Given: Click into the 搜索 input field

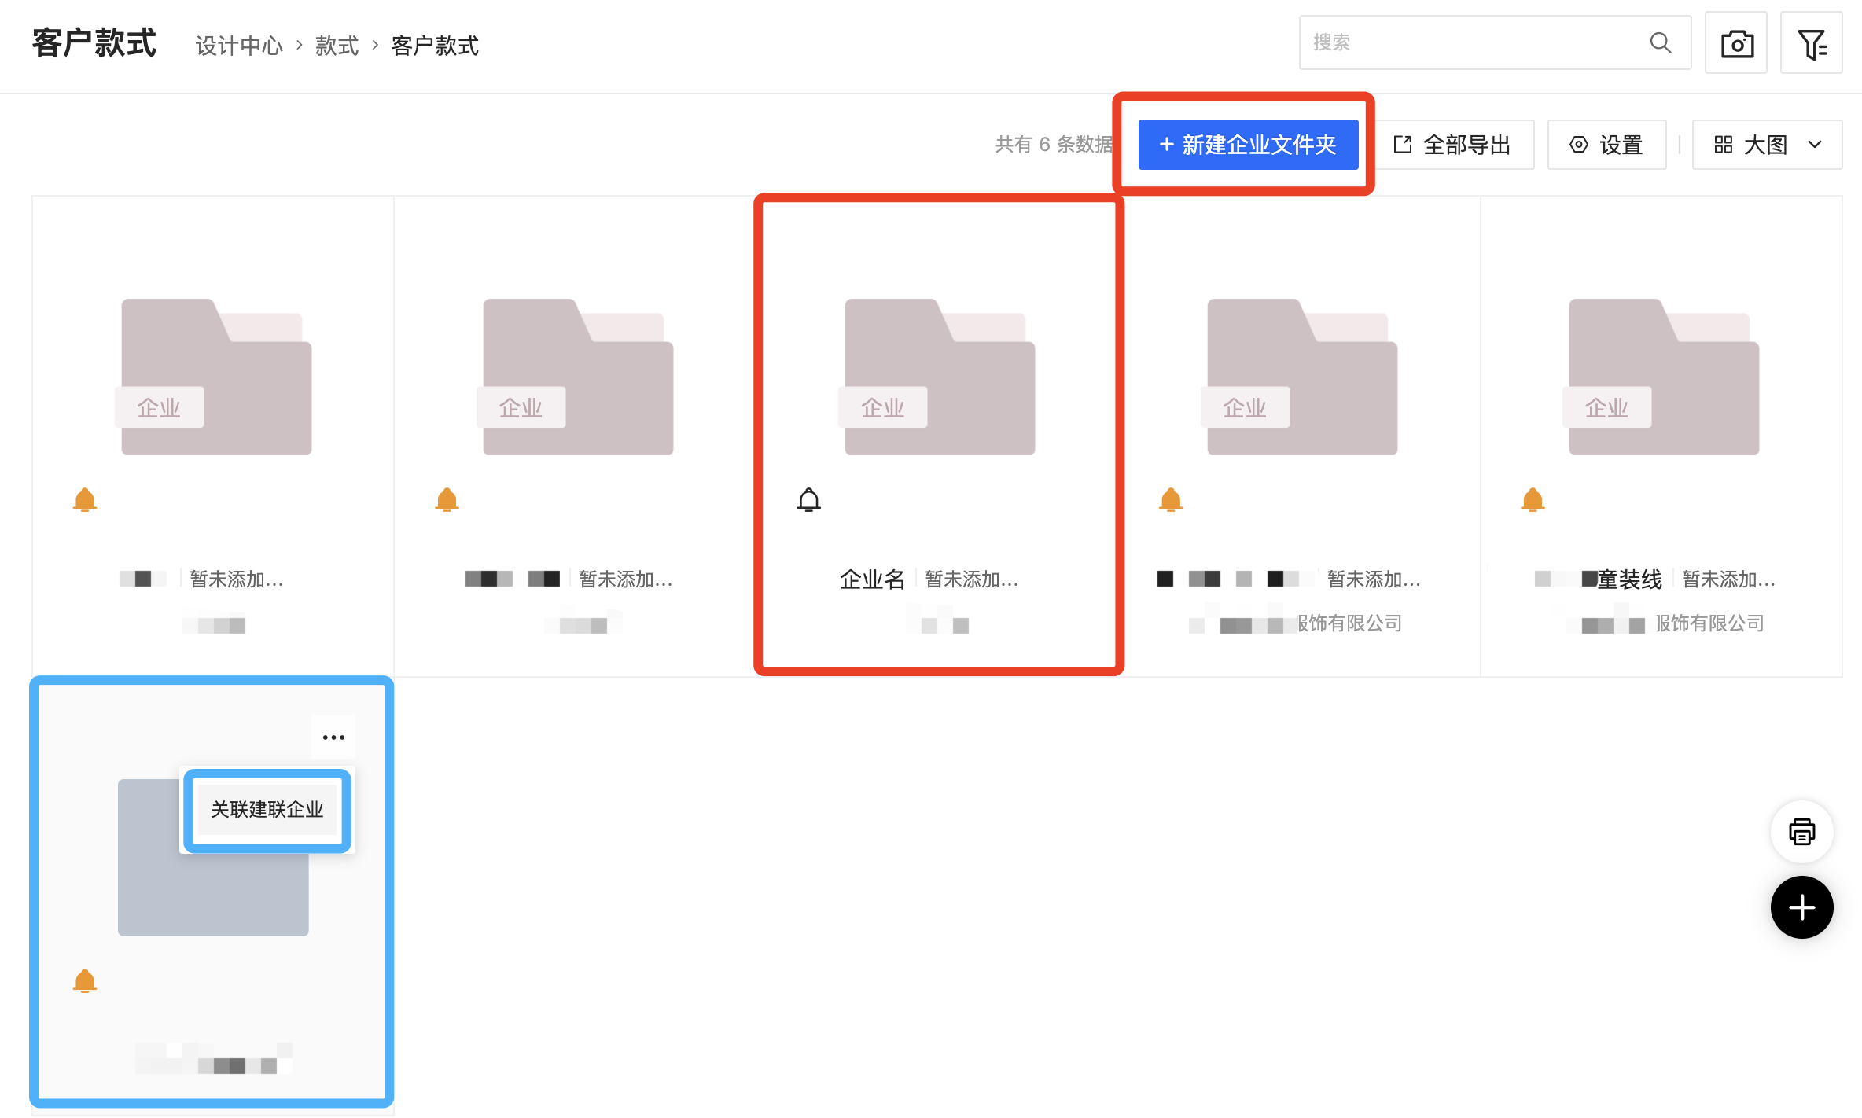Looking at the screenshot, I should point(1470,42).
